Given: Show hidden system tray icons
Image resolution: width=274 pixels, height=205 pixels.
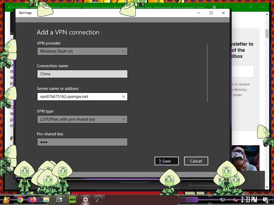Looking at the screenshot, I should tap(216, 200).
